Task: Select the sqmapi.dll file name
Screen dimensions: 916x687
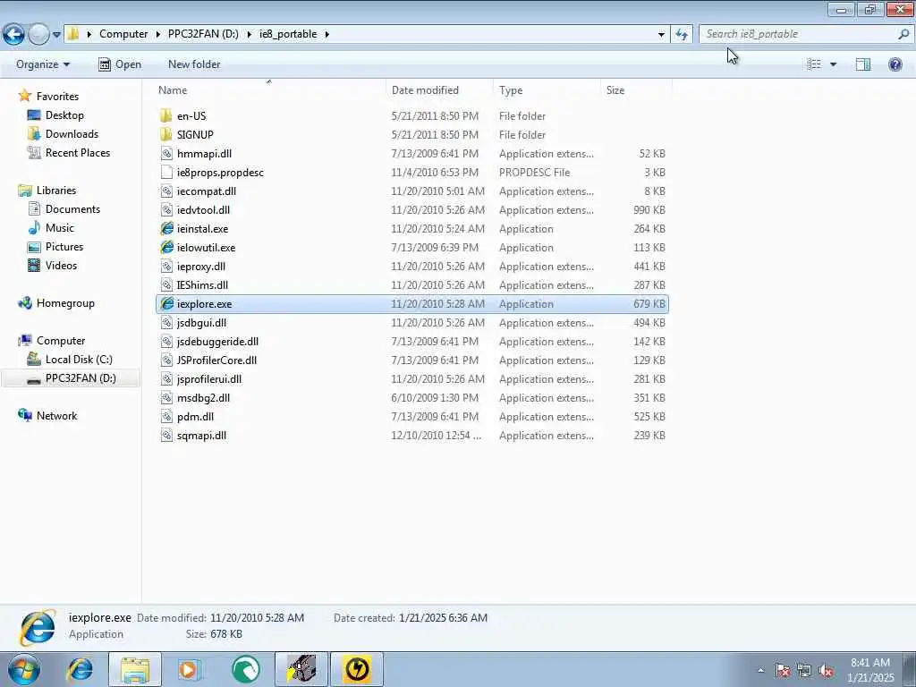Action: [x=201, y=436]
